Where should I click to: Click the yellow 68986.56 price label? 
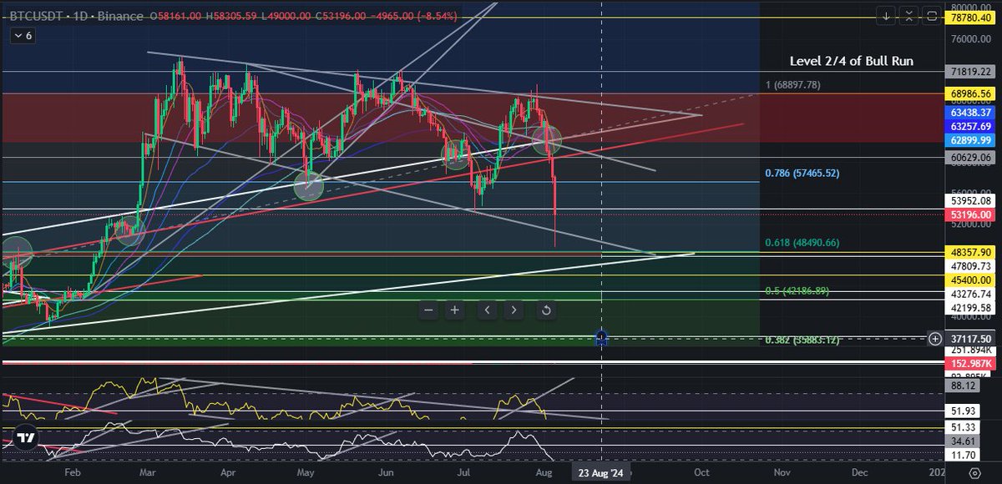coord(969,94)
